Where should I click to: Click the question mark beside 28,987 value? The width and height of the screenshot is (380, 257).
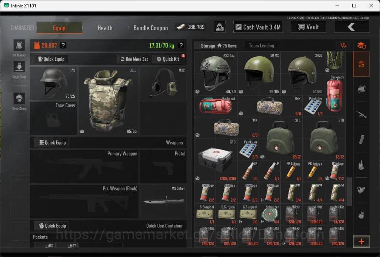point(63,45)
